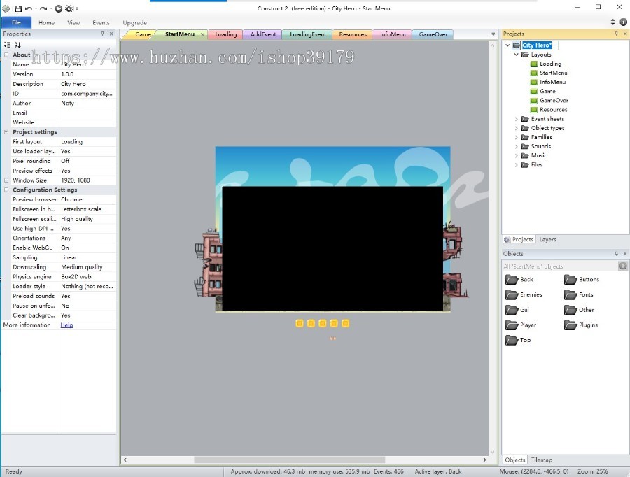
Task: Pin the Properties panel
Action: [103, 34]
